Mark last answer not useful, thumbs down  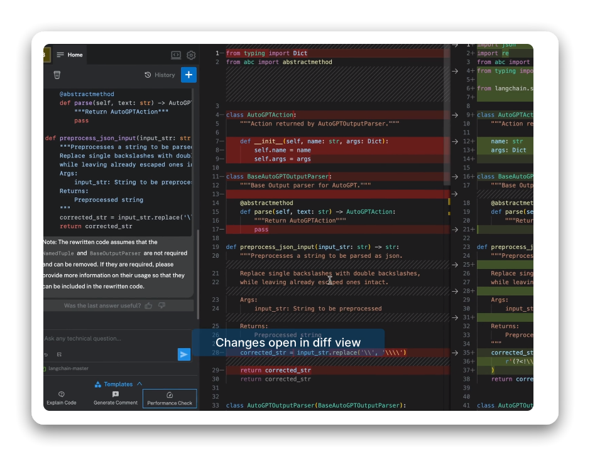(x=161, y=305)
